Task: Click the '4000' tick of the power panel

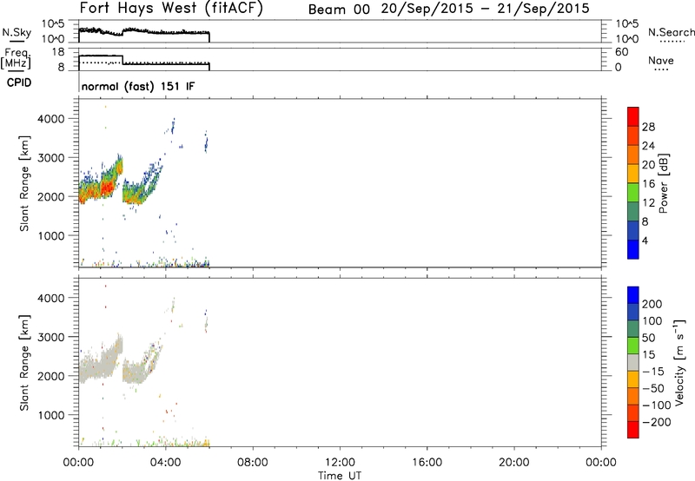Action: point(51,119)
